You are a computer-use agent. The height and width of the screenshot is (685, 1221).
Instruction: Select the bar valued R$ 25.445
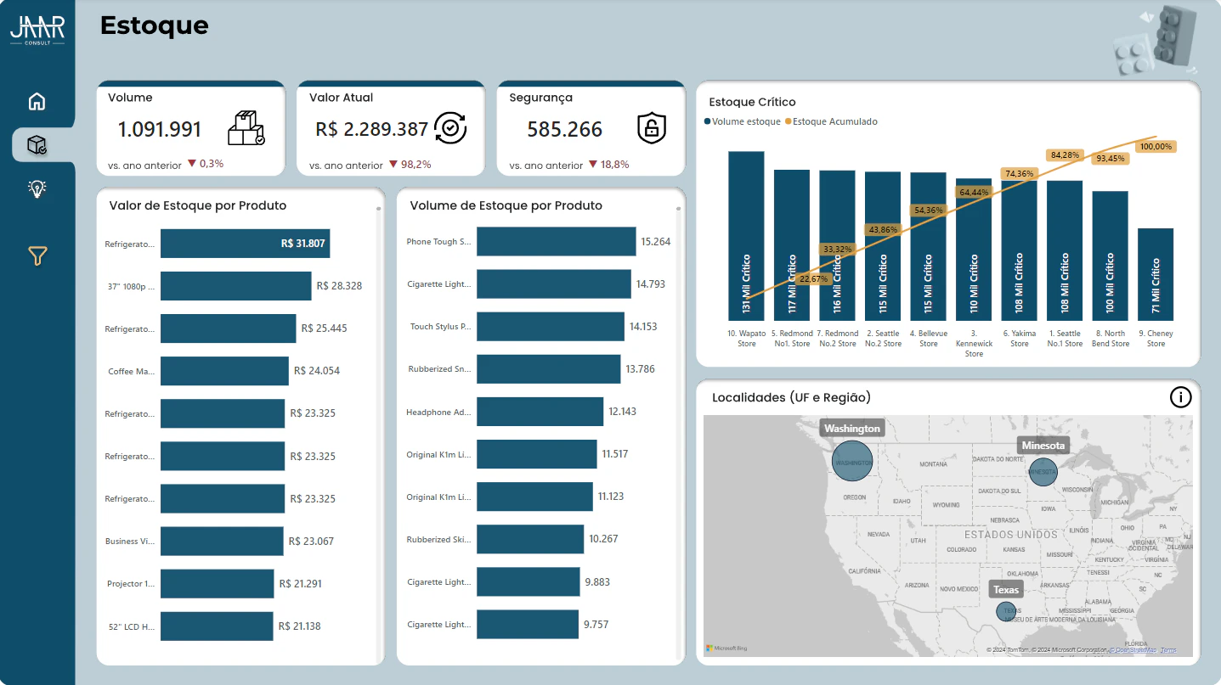(x=229, y=328)
